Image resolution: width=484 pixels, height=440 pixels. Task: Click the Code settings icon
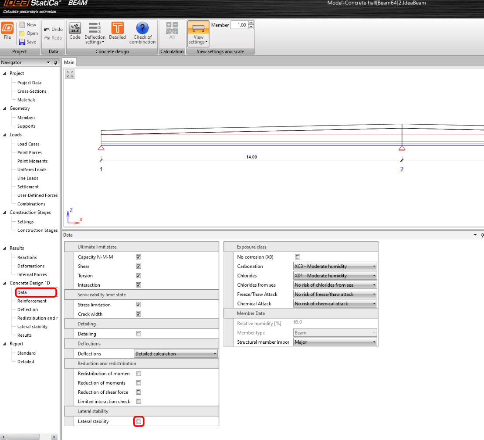(x=75, y=29)
